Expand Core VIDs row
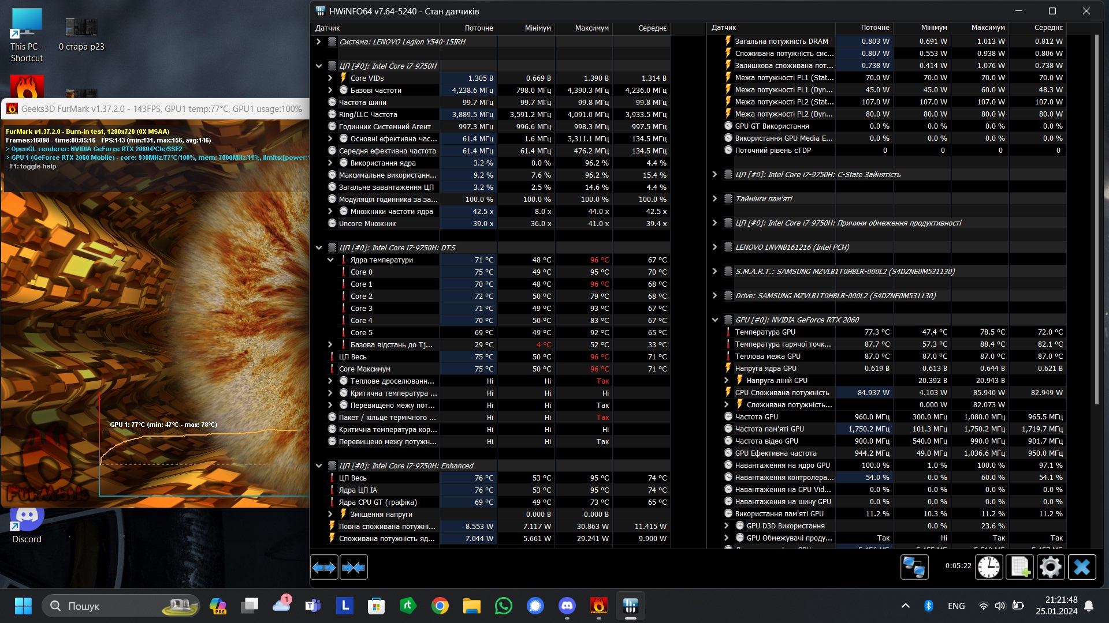The height and width of the screenshot is (623, 1109). 330,78
